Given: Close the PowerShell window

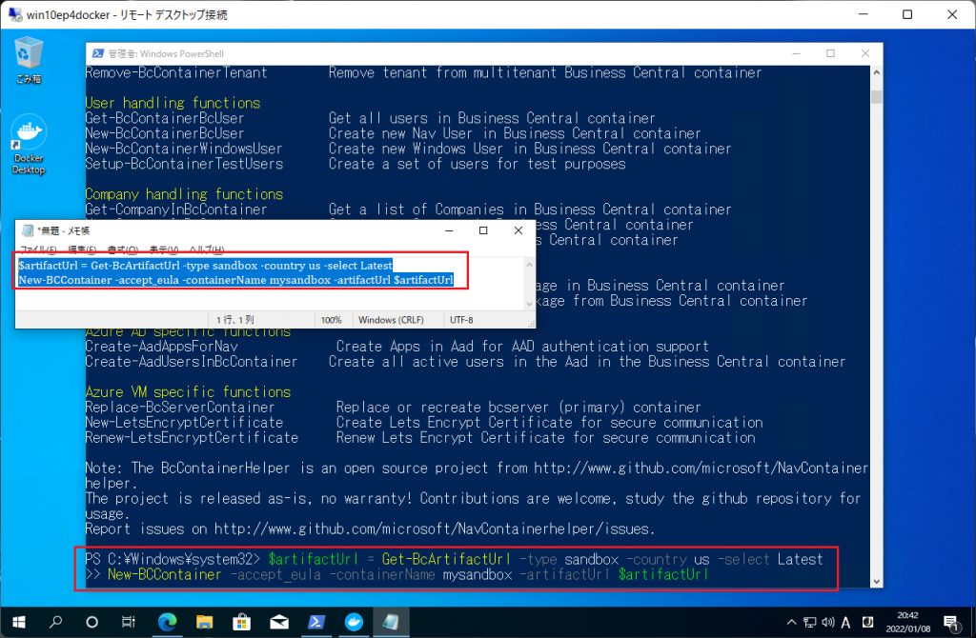Looking at the screenshot, I should [x=865, y=53].
